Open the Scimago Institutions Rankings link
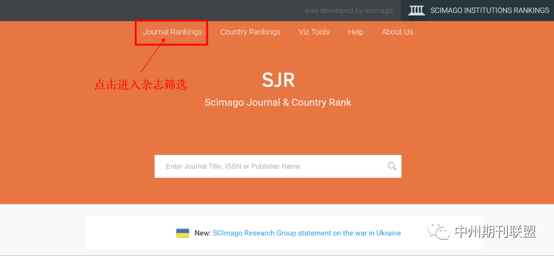This screenshot has width=554, height=256. tap(489, 11)
